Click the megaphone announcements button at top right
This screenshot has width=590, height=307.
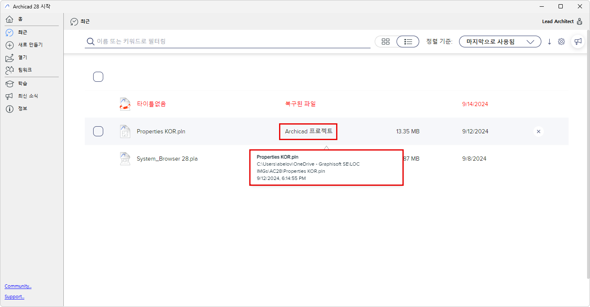[578, 41]
